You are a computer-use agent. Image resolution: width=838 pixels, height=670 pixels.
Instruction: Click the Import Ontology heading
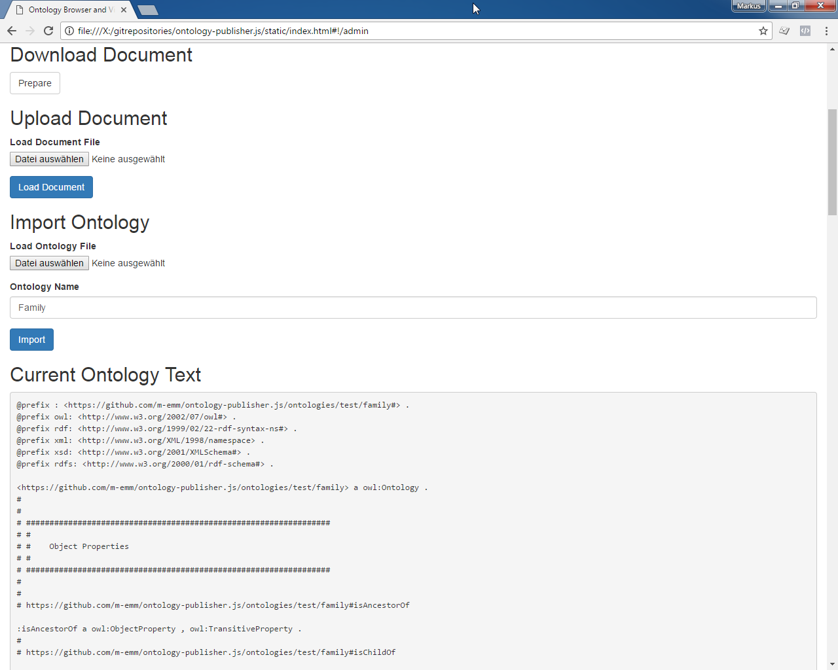click(x=79, y=222)
